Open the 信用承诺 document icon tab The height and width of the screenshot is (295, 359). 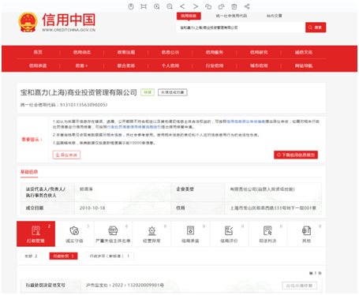(x=190, y=233)
